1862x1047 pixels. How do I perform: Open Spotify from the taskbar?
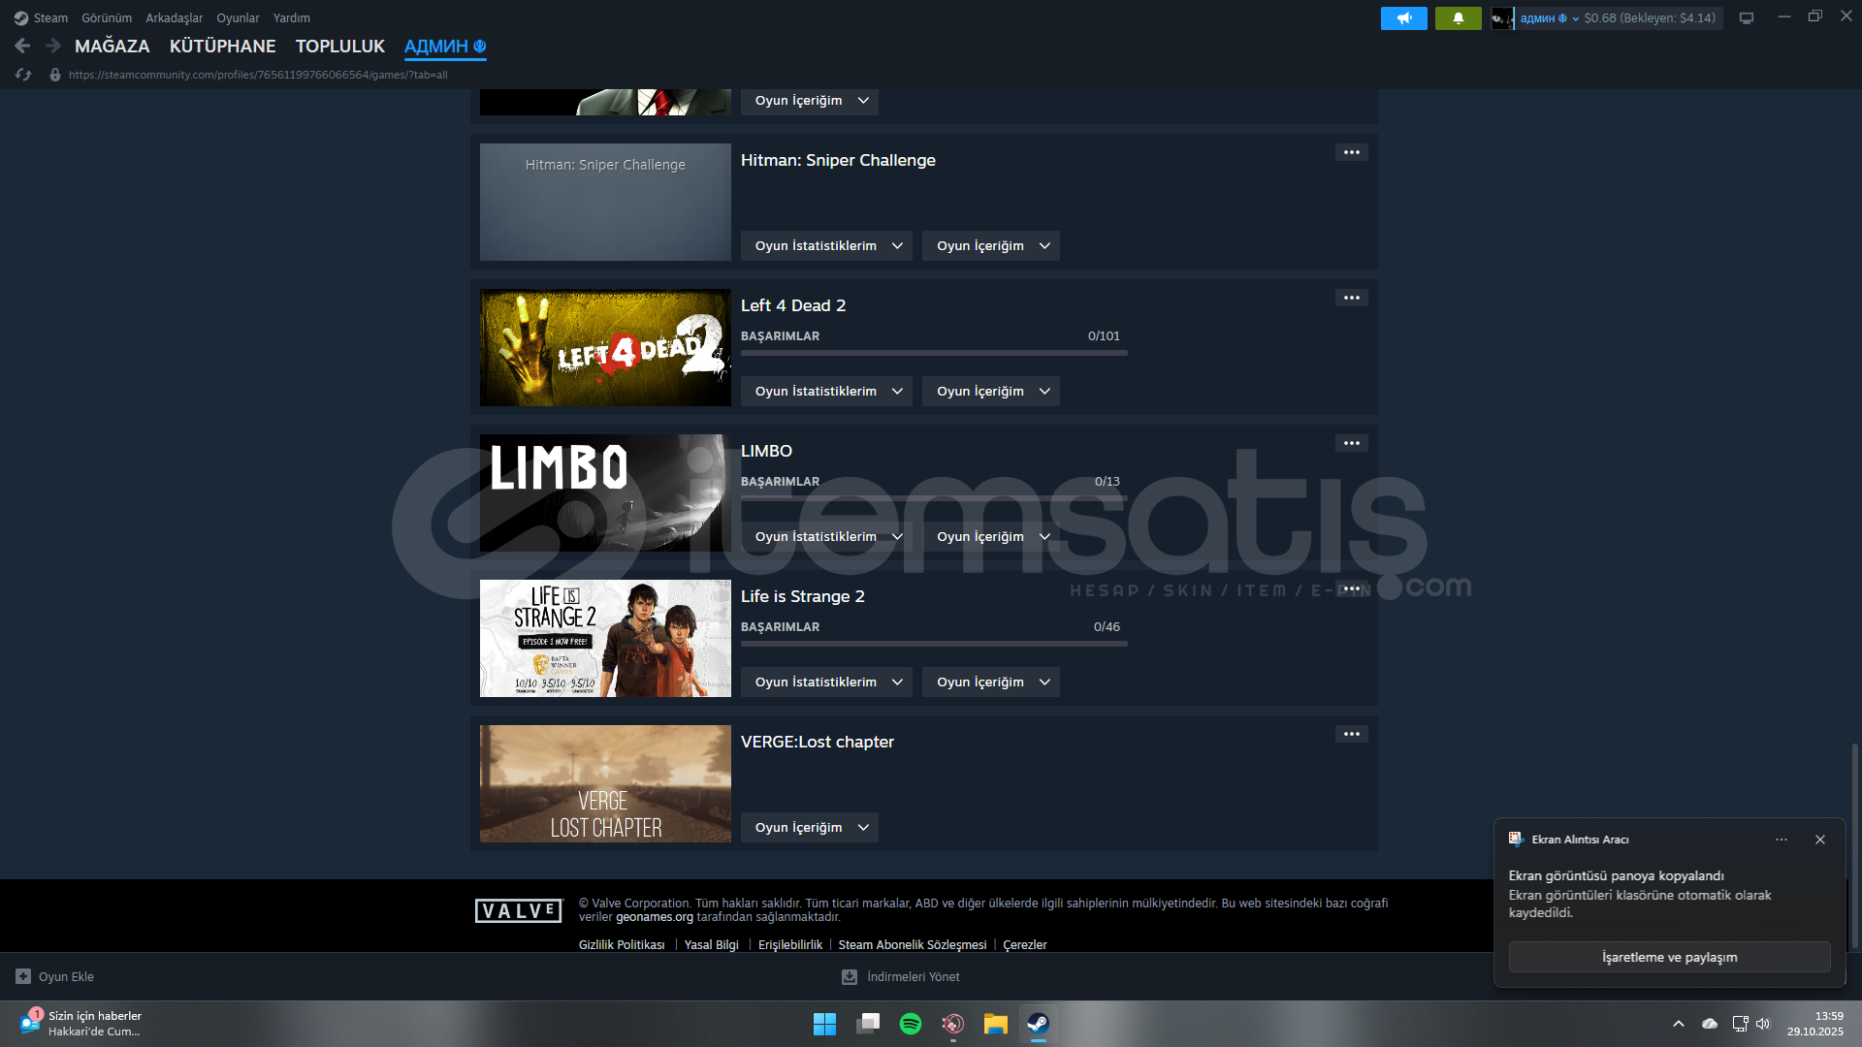[910, 1024]
